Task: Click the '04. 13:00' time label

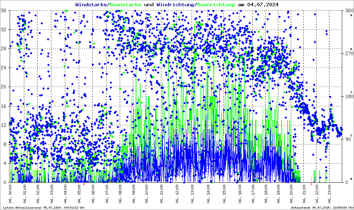Action: pos(192,194)
